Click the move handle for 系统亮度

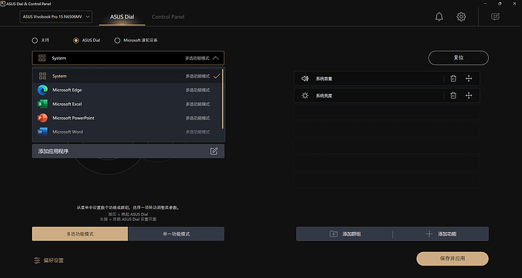click(x=468, y=96)
